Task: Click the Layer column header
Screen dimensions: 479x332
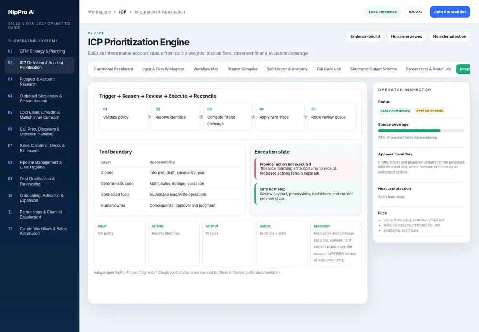Action: click(x=106, y=162)
